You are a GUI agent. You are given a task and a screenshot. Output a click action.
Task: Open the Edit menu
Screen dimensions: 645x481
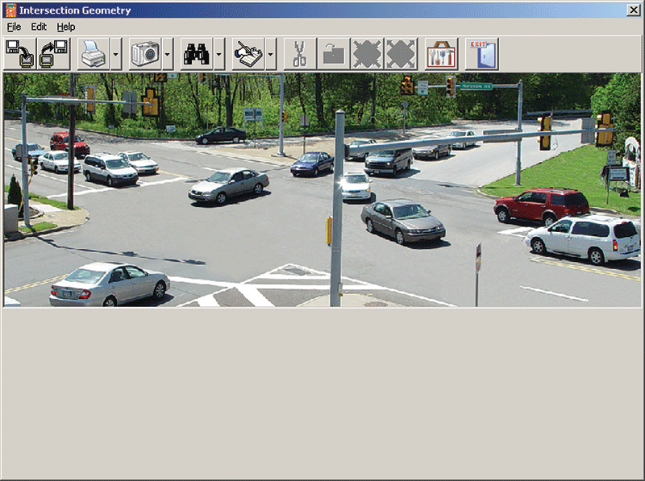[39, 27]
